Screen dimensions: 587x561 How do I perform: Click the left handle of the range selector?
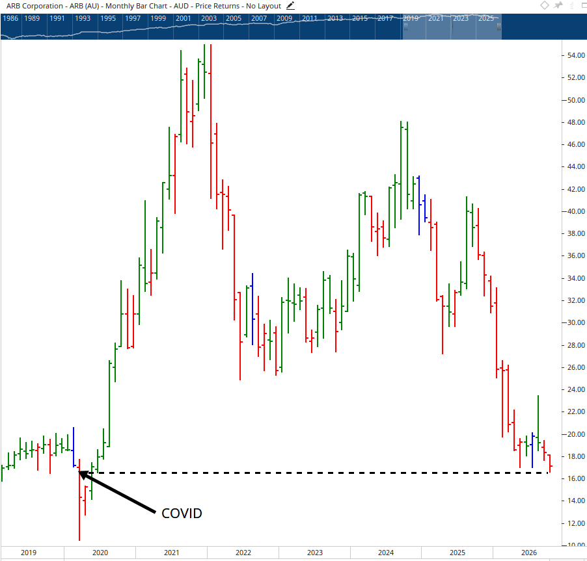pos(405,27)
